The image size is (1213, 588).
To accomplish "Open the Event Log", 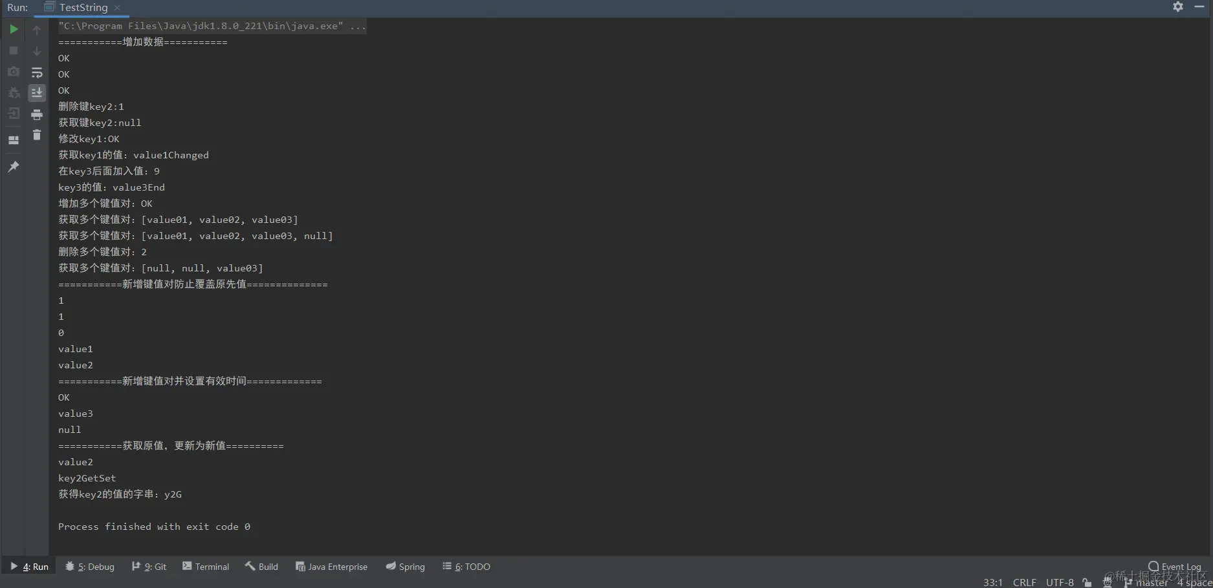I will click(x=1175, y=567).
